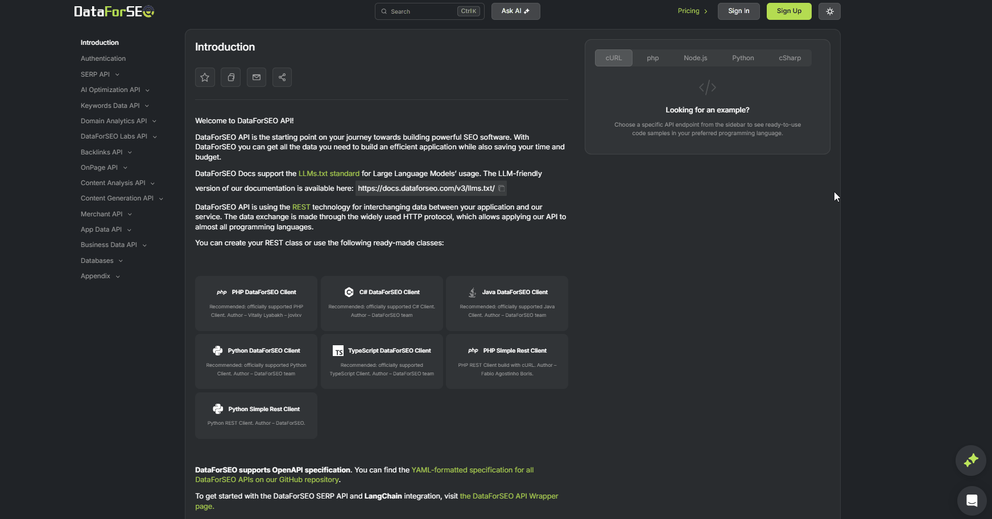
Task: Click the Ask AI button
Action: [x=515, y=11]
